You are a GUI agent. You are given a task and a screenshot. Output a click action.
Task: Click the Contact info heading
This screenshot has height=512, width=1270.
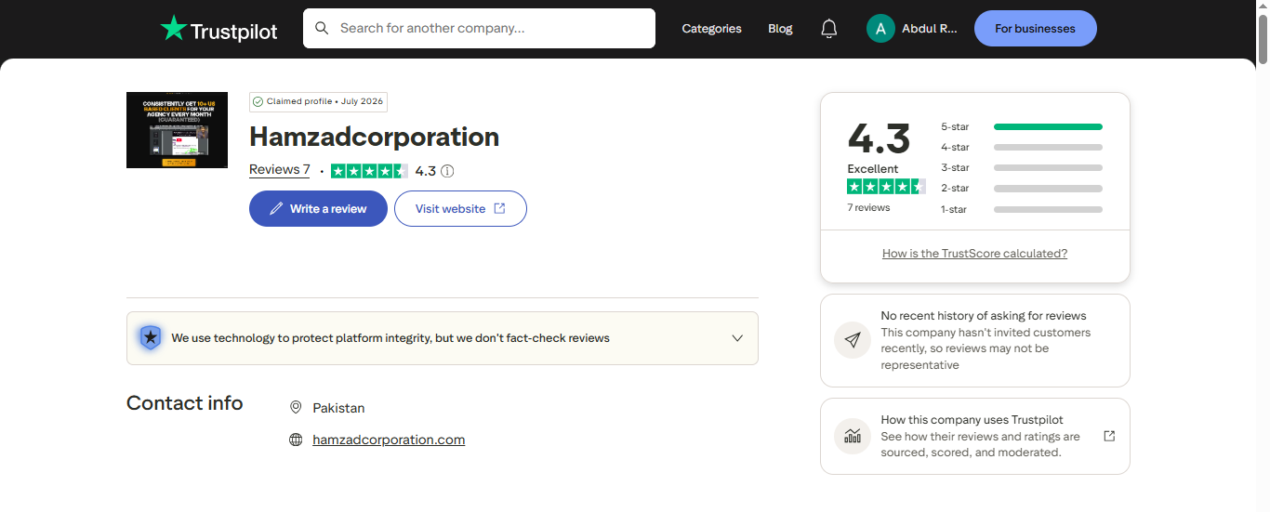point(185,403)
